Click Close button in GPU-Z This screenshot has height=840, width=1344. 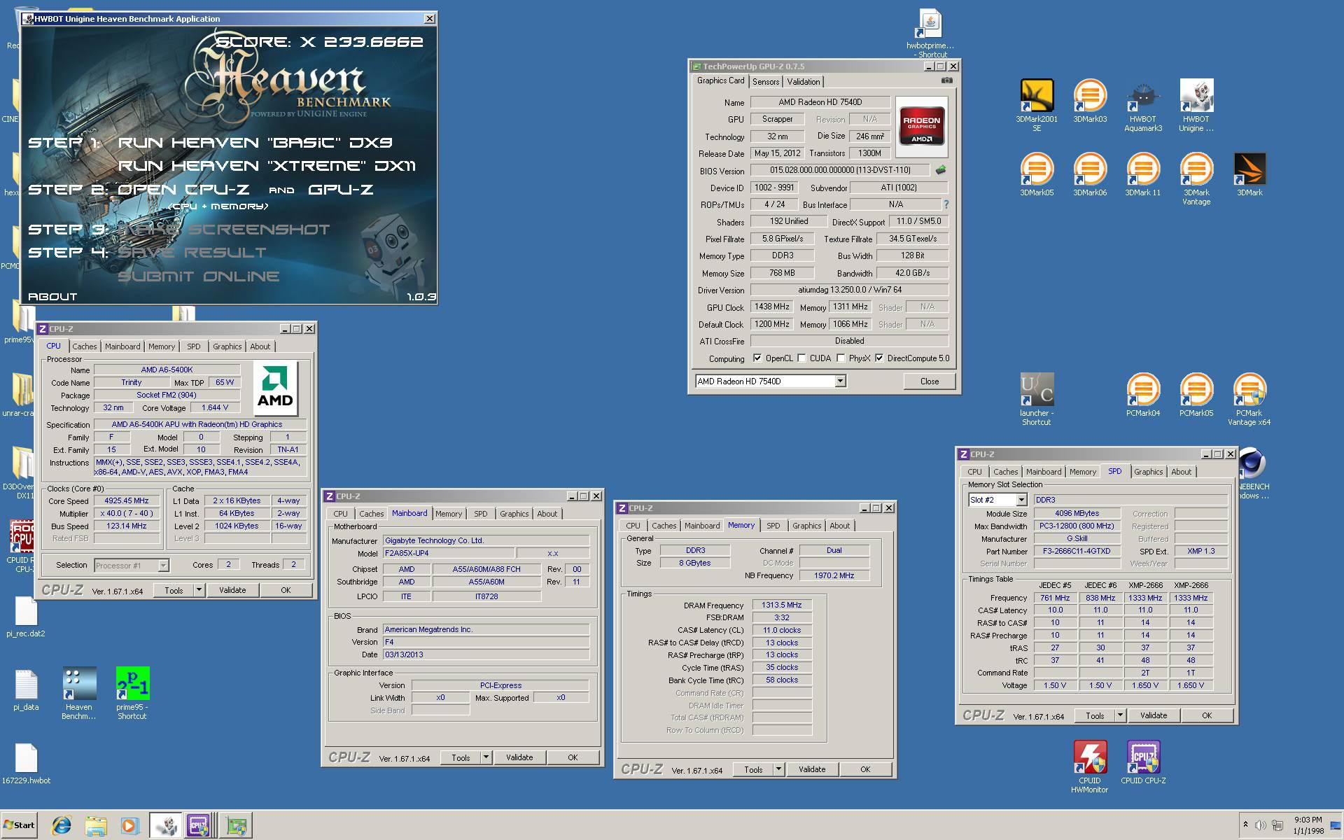[930, 381]
